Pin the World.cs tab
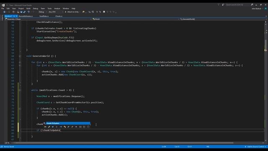Viewport: 268px width, 151px height. click(x=14, y=16)
